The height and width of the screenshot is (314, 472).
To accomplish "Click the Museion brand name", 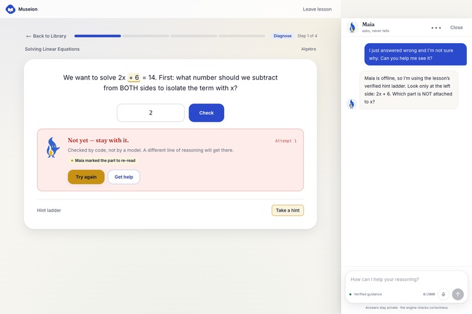I will pyautogui.click(x=28, y=9).
